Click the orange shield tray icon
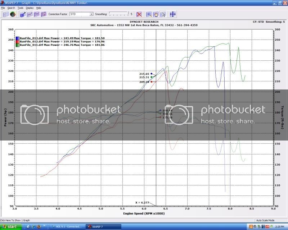Image resolution: width=288 pixels, height=230 pixels. point(251,227)
